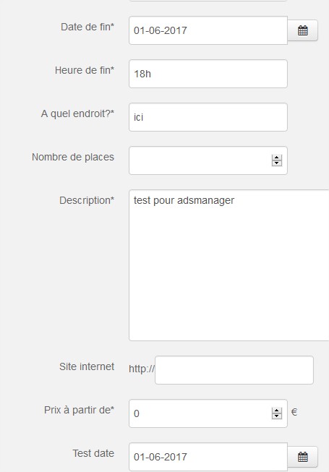
Task: Click inside the Nombre de places field
Action: pyautogui.click(x=200, y=160)
